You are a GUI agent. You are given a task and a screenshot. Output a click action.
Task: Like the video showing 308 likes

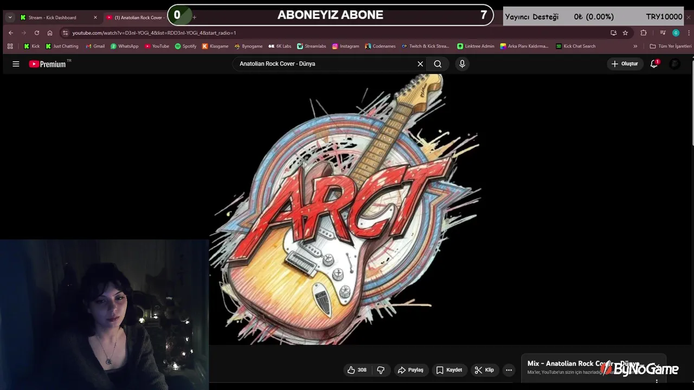pyautogui.click(x=357, y=370)
